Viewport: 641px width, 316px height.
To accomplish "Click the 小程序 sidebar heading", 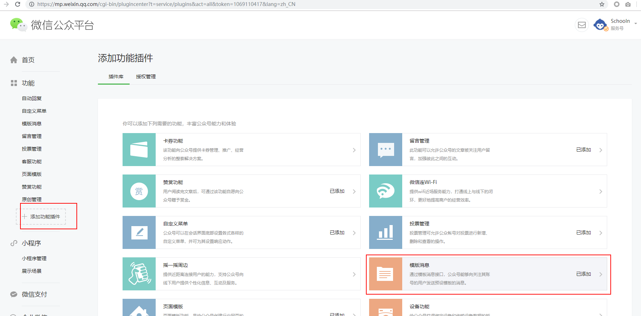I will tap(31, 243).
